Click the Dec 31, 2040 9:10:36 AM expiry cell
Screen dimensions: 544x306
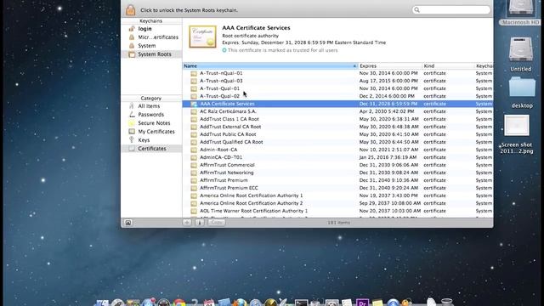click(x=388, y=180)
